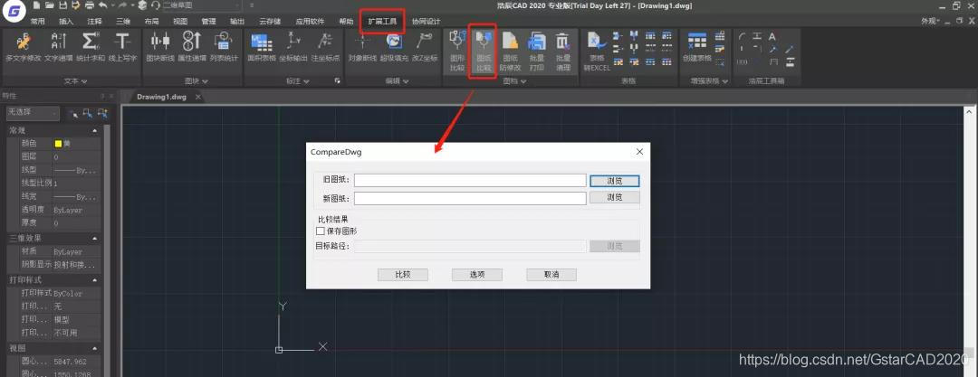Switch to the 视图 ribbon tab
This screenshot has height=377, width=978.
coord(179,21)
